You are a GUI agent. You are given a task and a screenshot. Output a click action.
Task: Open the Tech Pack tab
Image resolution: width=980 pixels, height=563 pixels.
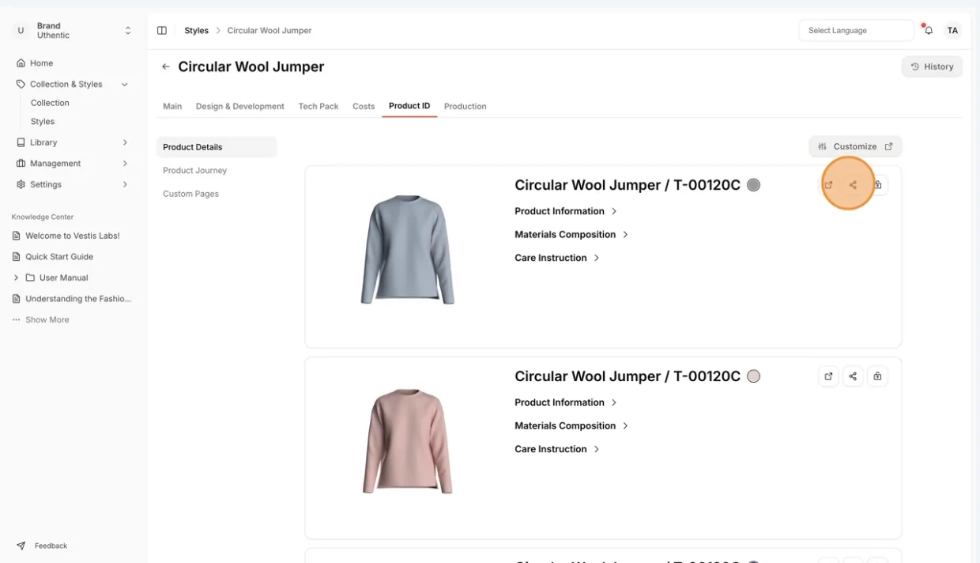[318, 106]
